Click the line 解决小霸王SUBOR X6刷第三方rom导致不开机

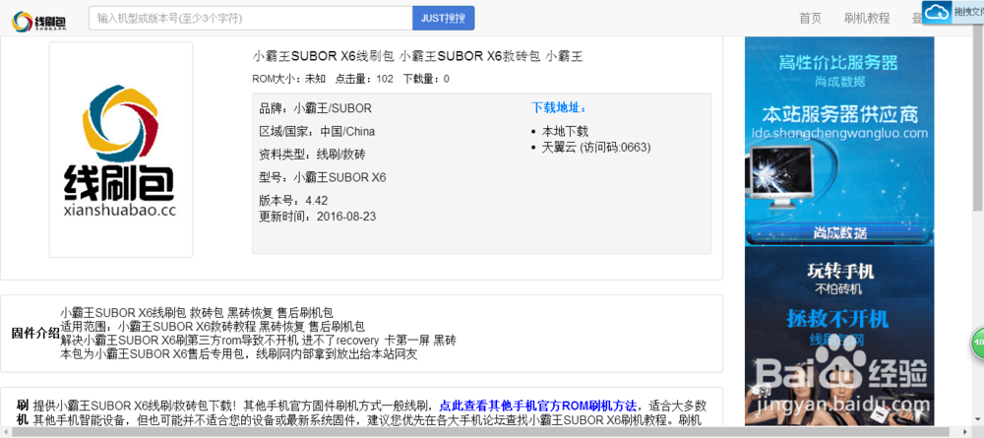[x=258, y=341]
